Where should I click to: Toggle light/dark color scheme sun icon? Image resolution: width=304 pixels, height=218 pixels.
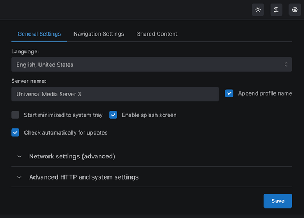[258, 9]
